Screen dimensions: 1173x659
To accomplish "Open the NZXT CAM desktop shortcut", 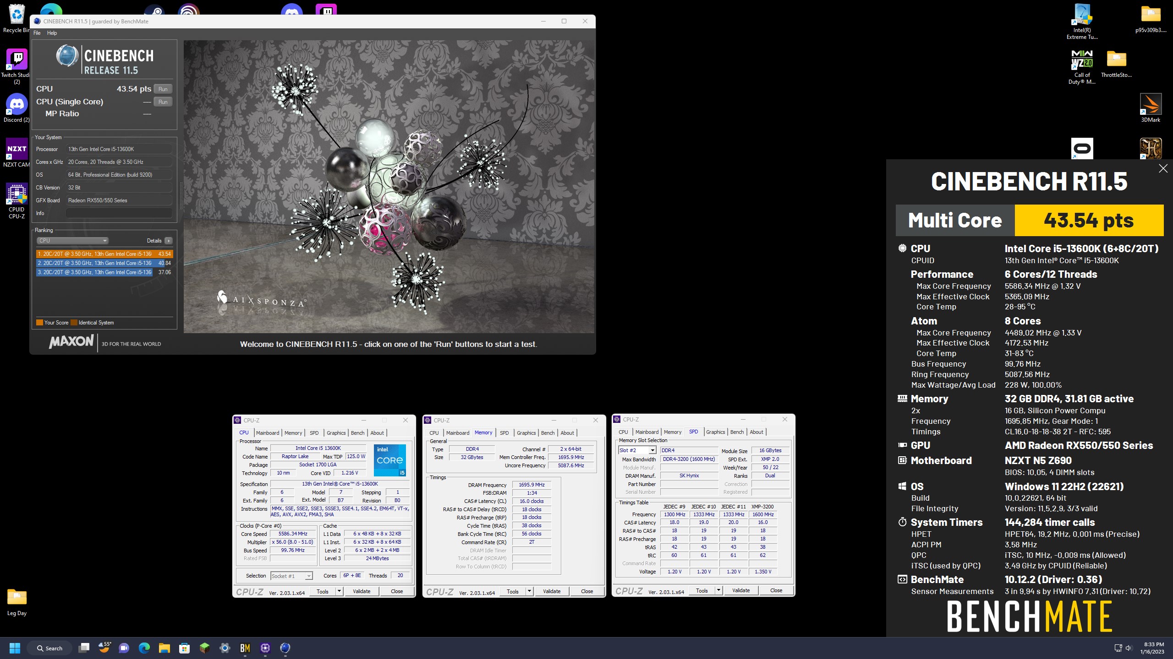I will click(x=17, y=153).
